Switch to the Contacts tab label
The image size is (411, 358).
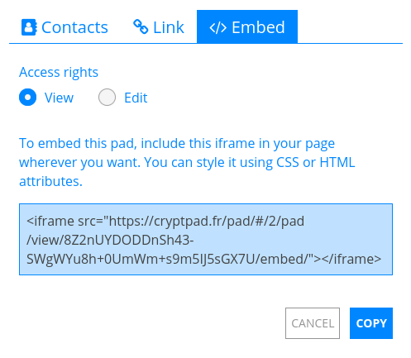coord(74,27)
